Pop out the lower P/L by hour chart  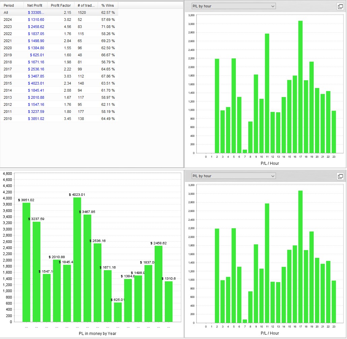click(x=340, y=176)
